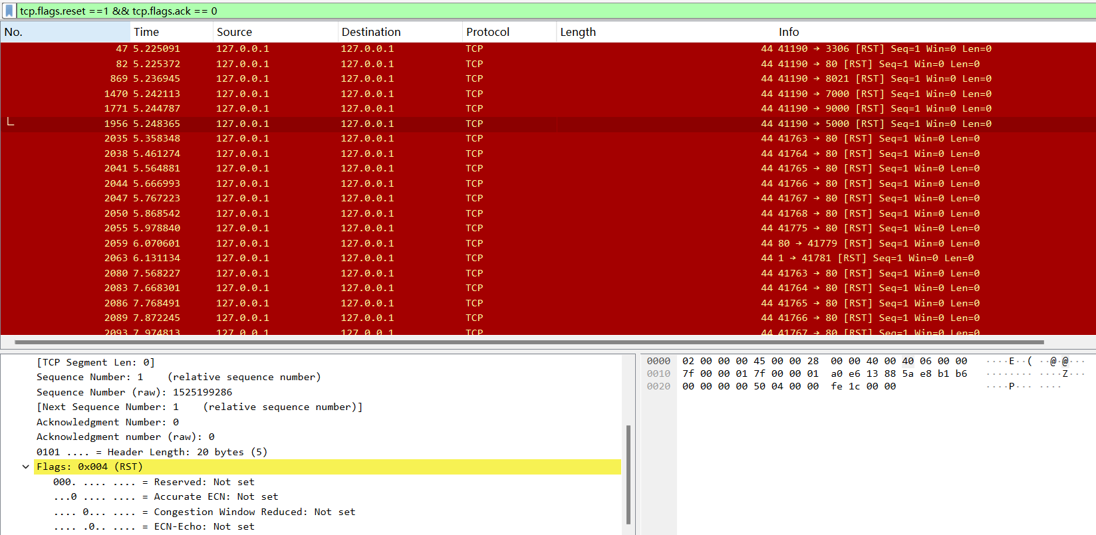Select the Header Length: 20 bytes line
This screenshot has height=535, width=1096.
coord(152,452)
